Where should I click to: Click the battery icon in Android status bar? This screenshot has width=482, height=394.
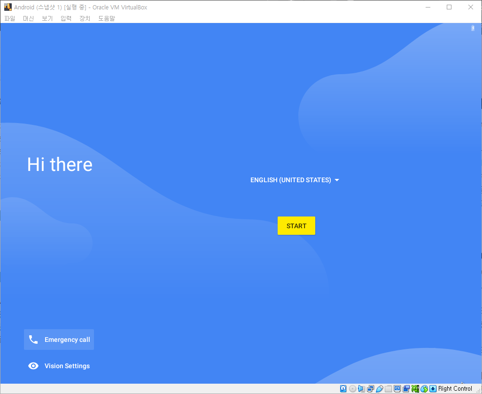point(473,28)
